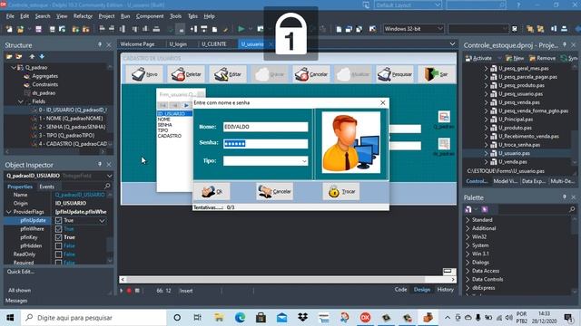Click the New button in Projects panel
This screenshot has width=581, height=326.
[x=515, y=58]
